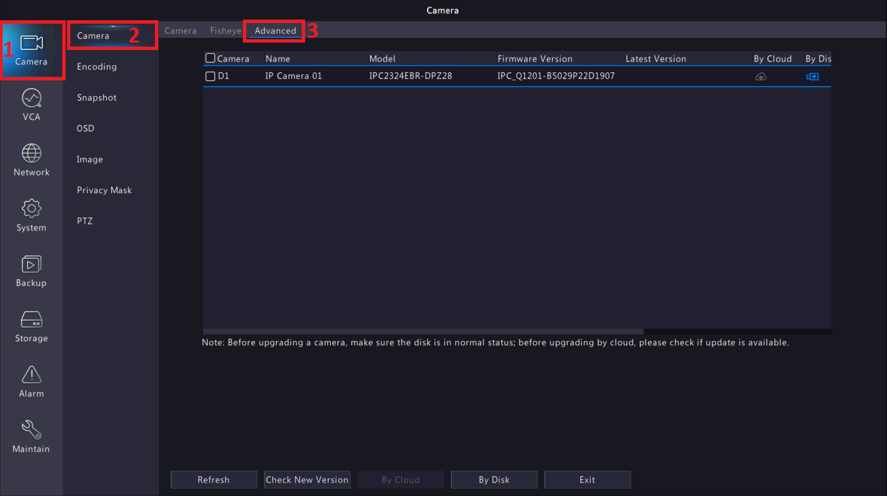Open the VCA section icon

[x=31, y=99]
